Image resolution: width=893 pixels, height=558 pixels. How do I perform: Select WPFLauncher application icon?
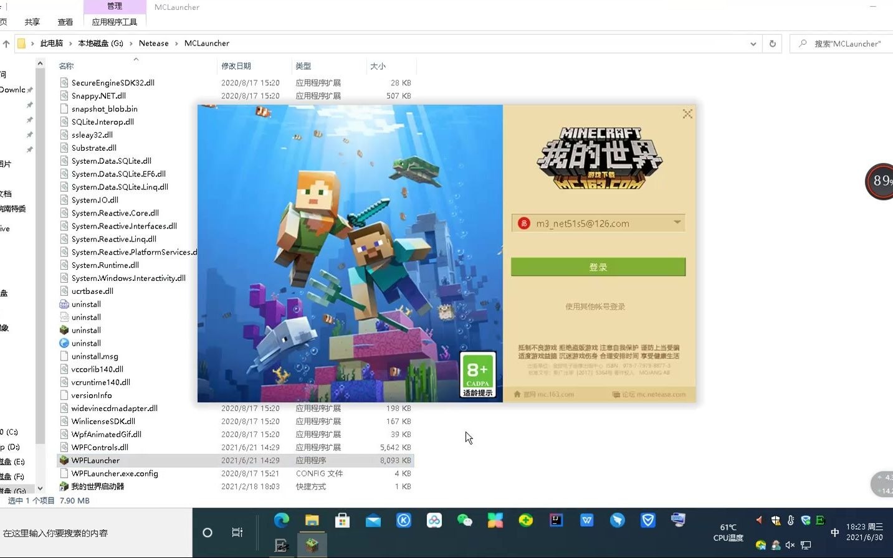pyautogui.click(x=64, y=460)
